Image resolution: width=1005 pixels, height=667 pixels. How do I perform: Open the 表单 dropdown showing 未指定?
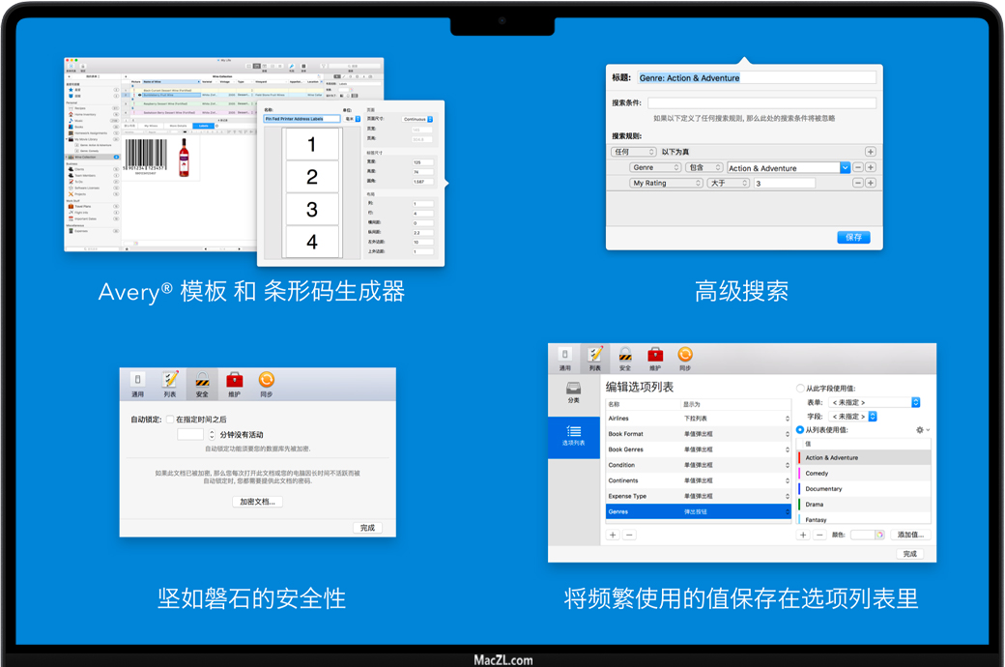coord(875,402)
